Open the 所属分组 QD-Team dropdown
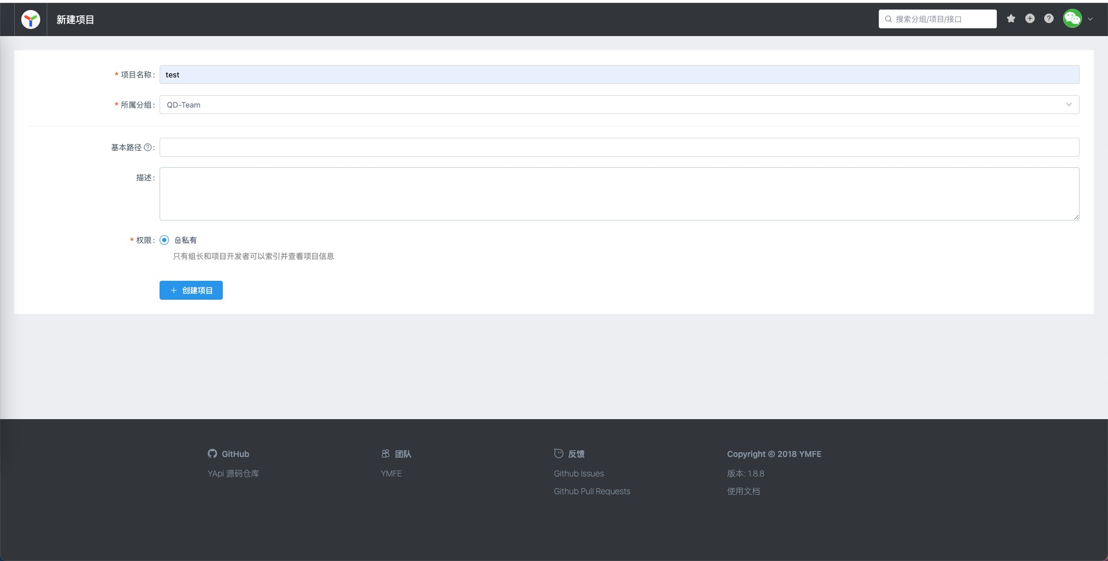 pyautogui.click(x=619, y=105)
